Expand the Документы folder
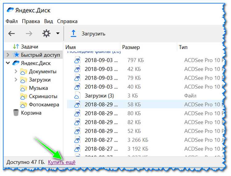 (x=16, y=72)
